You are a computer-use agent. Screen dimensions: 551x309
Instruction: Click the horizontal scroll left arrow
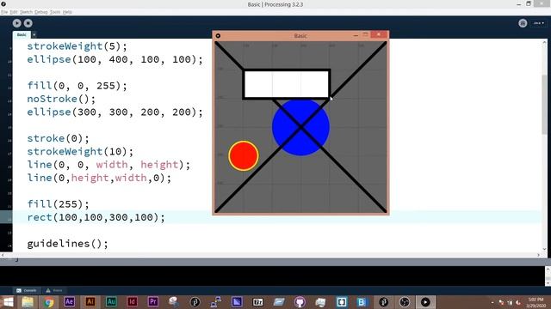click(3, 255)
